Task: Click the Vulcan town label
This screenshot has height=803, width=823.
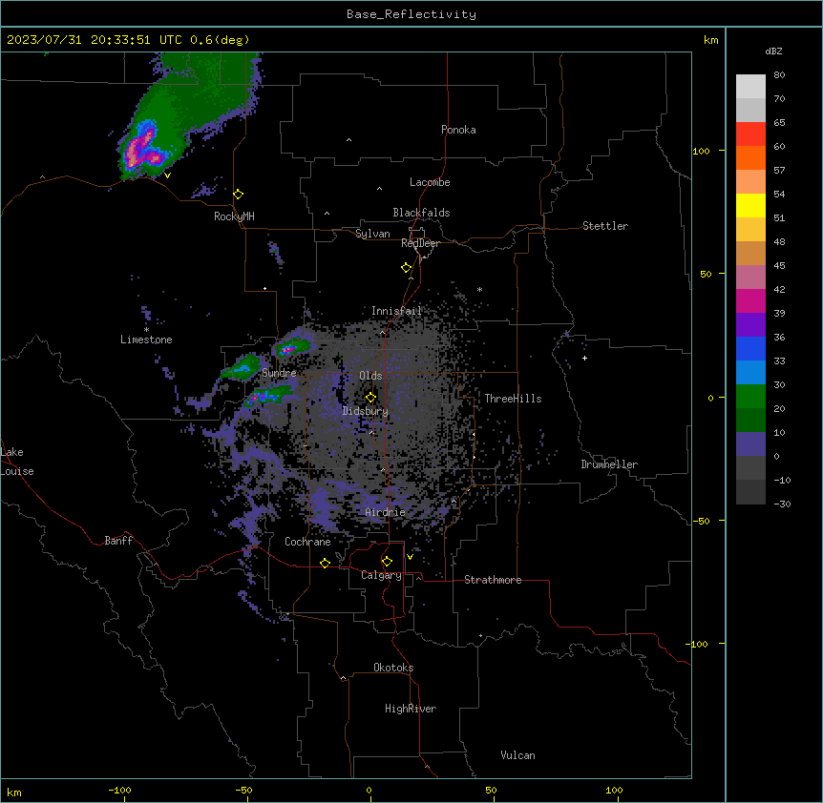Action: click(517, 755)
